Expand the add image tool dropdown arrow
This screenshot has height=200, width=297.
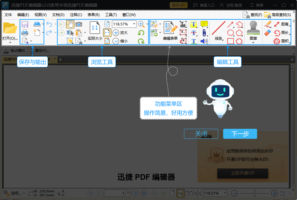click(160, 33)
